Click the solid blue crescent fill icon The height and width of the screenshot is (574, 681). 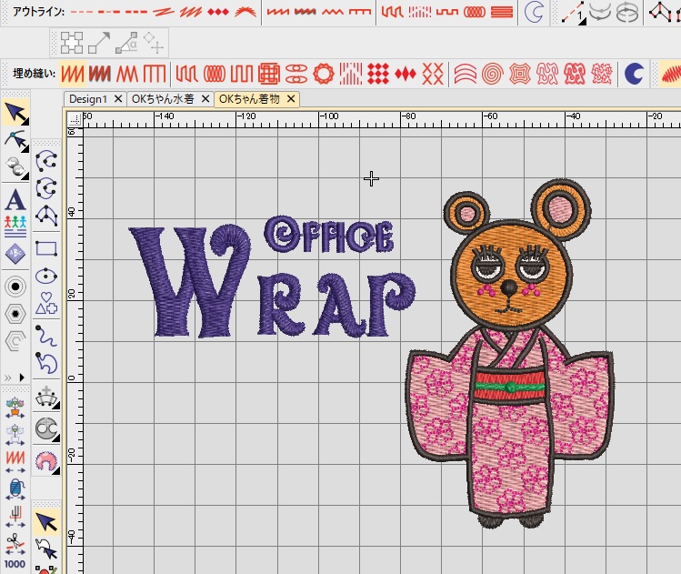click(634, 74)
